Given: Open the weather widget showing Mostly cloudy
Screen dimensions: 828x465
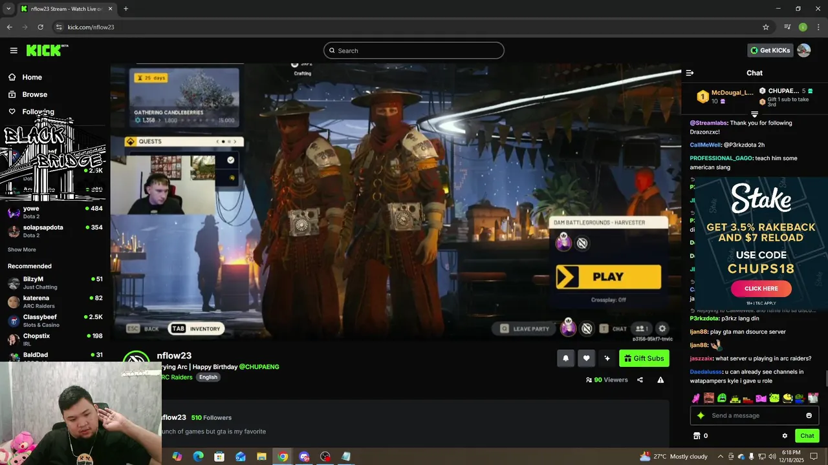Looking at the screenshot, I should 673,457.
